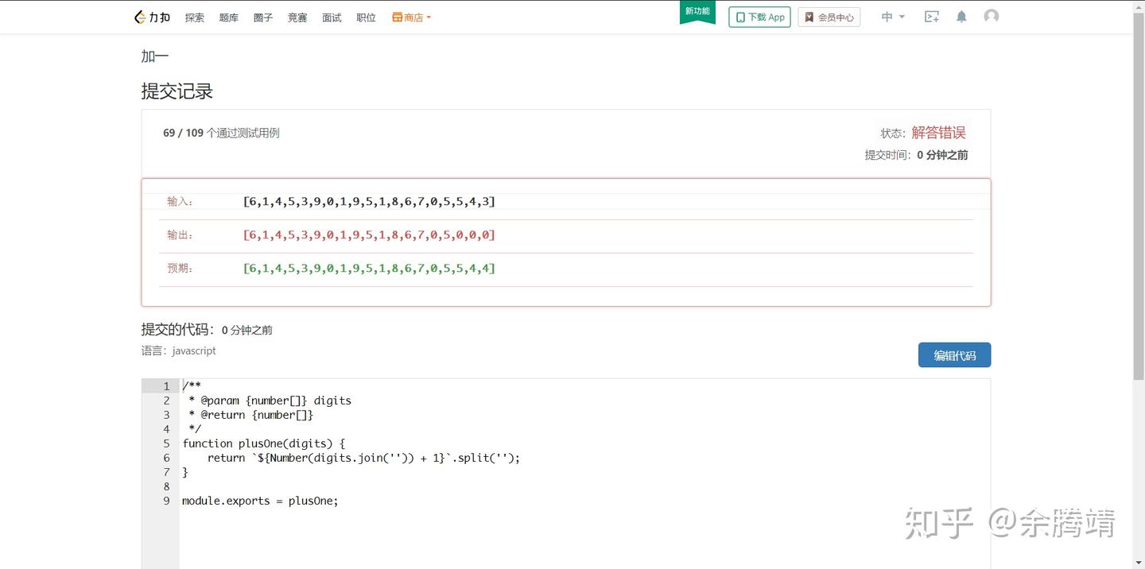The width and height of the screenshot is (1145, 569).
Task: Select the red output array text
Action: pyautogui.click(x=369, y=235)
